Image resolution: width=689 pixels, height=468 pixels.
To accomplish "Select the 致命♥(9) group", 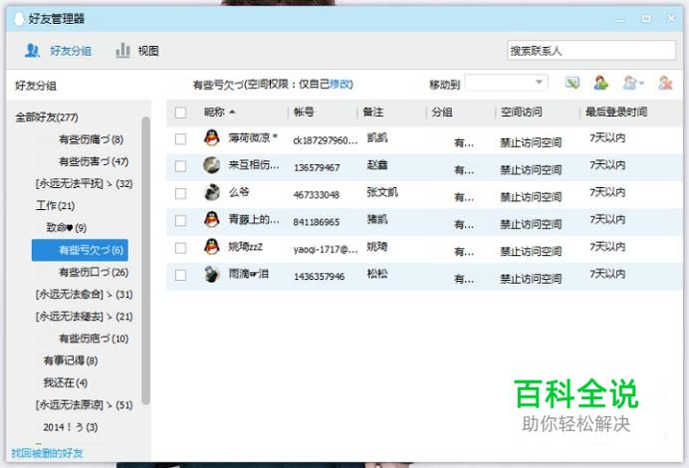I will click(x=67, y=227).
